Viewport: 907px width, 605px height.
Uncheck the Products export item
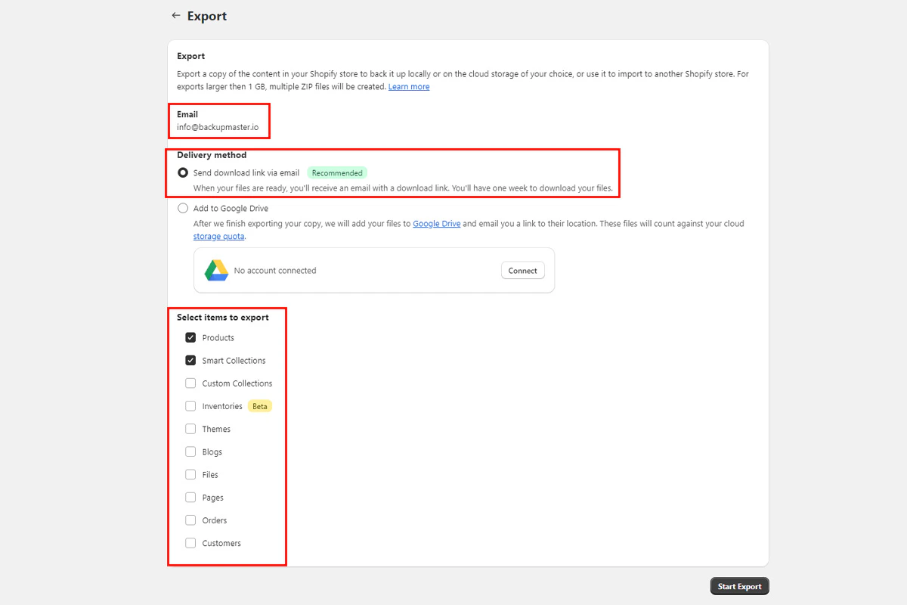(x=190, y=337)
